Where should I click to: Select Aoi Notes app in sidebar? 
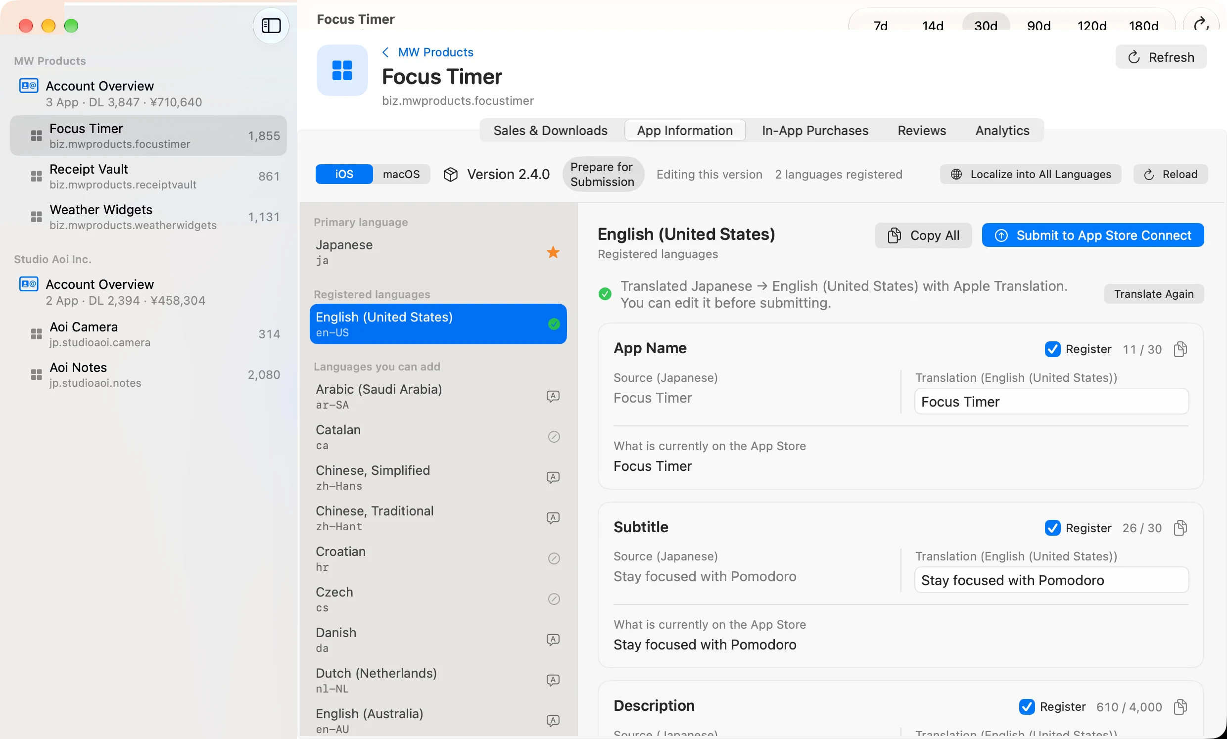tap(148, 374)
